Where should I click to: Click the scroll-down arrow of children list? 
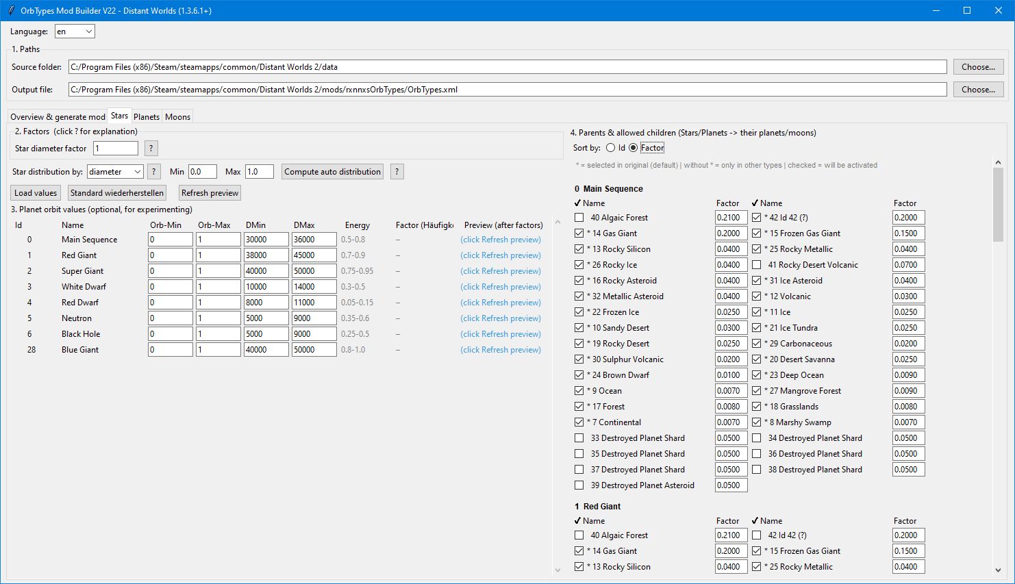(998, 570)
